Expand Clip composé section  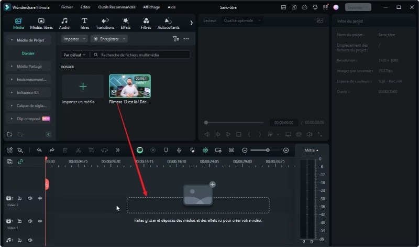(28, 119)
